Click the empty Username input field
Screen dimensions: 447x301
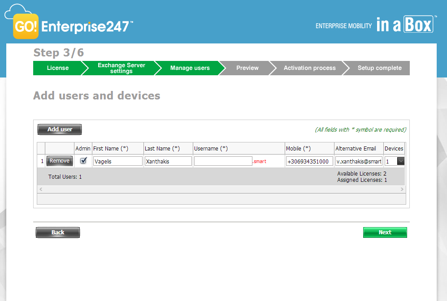[x=223, y=161]
